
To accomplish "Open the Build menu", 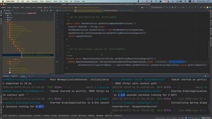I will click(x=55, y=1).
